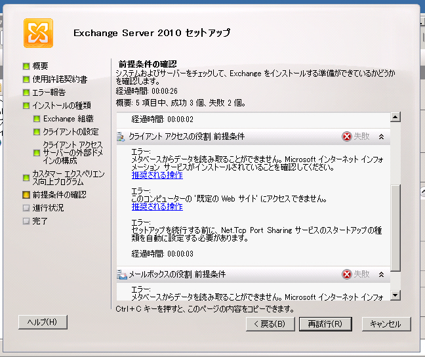Screen dimensions: 425x357
Task: Select エラー報告 step in sidebar
Action: tap(49, 93)
